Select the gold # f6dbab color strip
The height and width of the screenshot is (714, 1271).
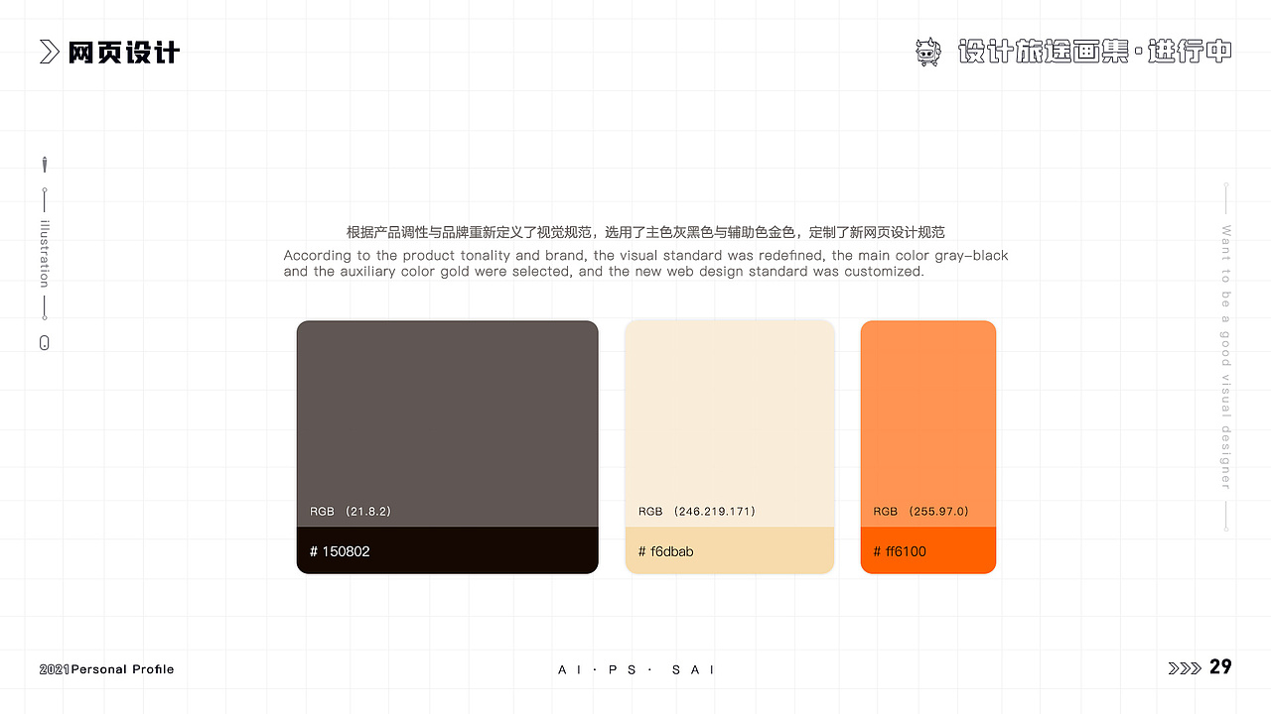tap(730, 550)
